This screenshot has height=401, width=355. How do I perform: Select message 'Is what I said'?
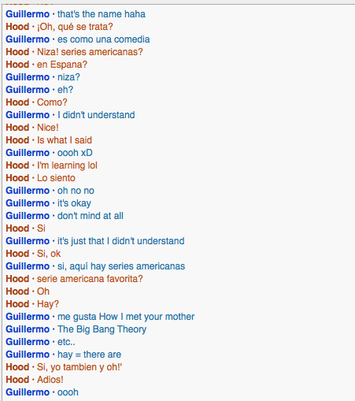pyautogui.click(x=65, y=140)
